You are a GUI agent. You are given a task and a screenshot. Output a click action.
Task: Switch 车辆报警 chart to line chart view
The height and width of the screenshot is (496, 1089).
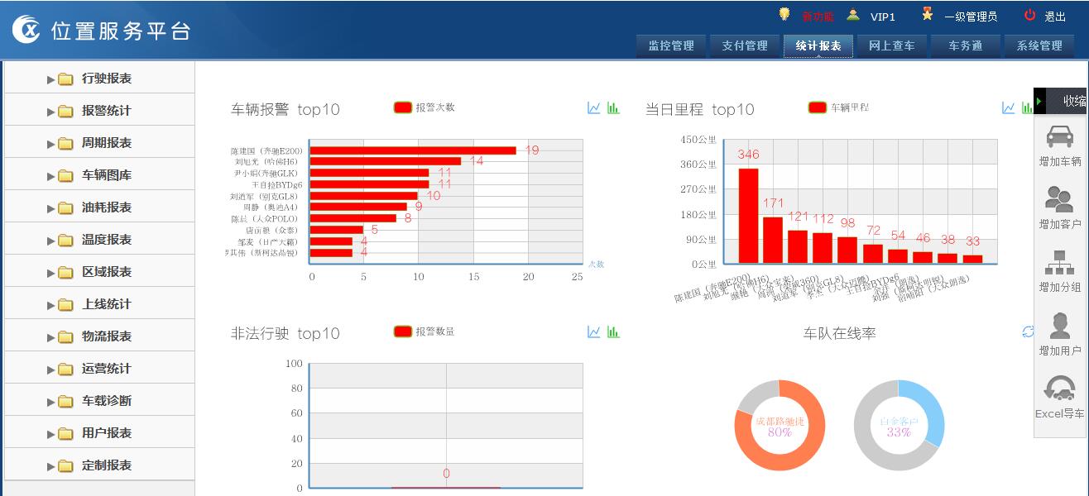click(x=592, y=108)
